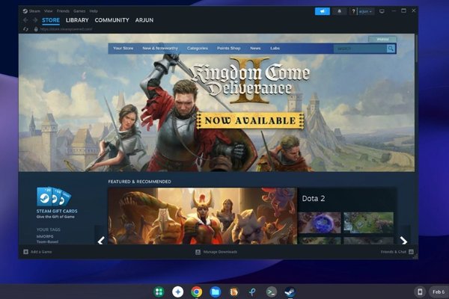Open the Friends menu
The image size is (449, 299).
tap(63, 11)
